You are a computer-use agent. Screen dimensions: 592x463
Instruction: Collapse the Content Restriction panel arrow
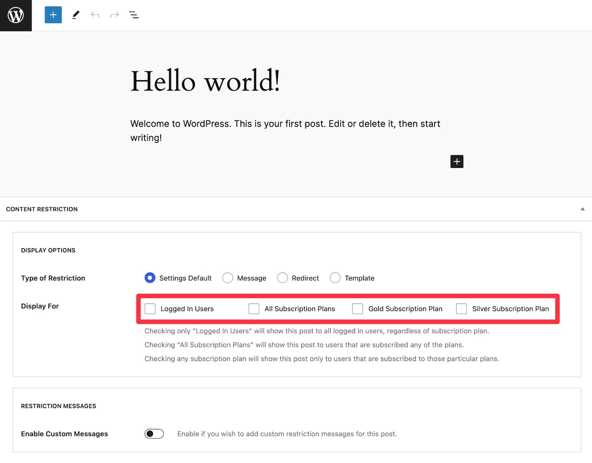pos(582,209)
